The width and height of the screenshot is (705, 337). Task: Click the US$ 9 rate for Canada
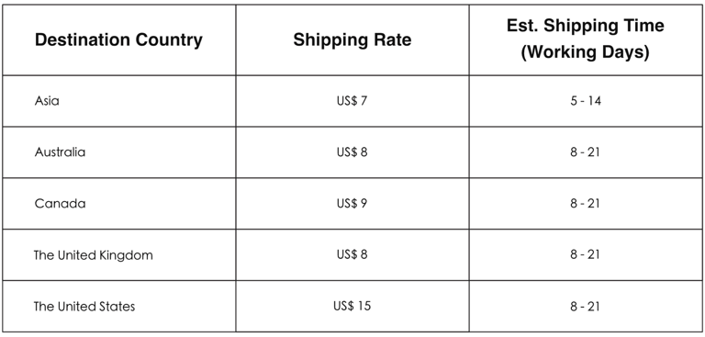[x=352, y=203]
